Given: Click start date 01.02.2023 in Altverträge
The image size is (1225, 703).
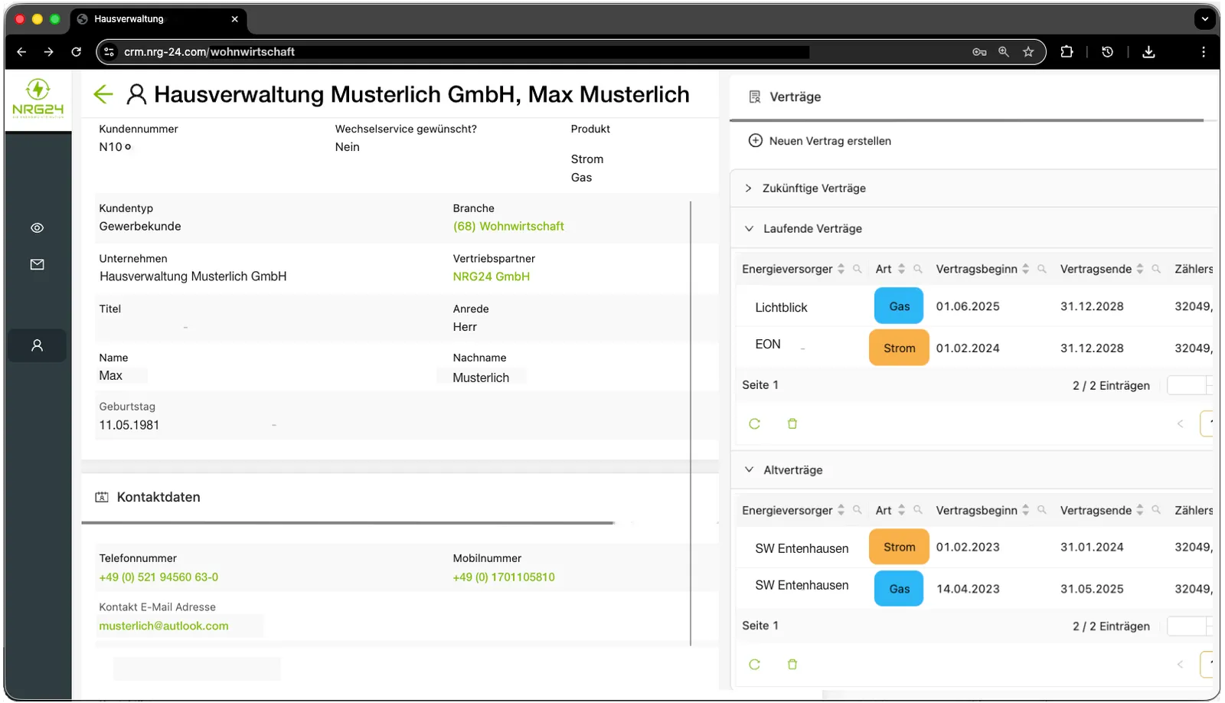Looking at the screenshot, I should coord(968,548).
